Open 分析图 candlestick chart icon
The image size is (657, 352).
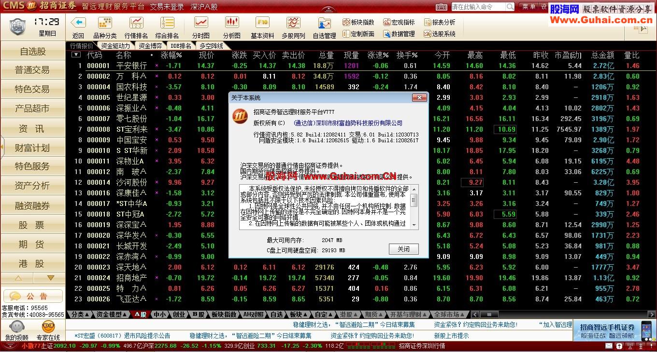click(232, 23)
